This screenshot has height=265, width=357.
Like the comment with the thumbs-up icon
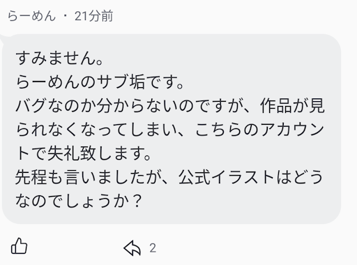click(19, 246)
